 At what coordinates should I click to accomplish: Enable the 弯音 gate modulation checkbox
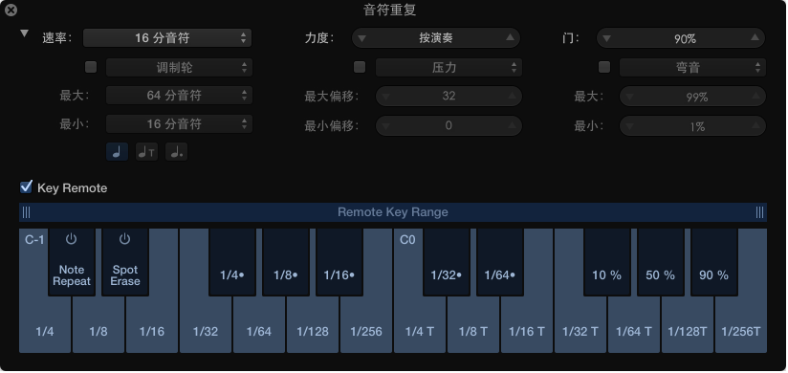pos(604,67)
